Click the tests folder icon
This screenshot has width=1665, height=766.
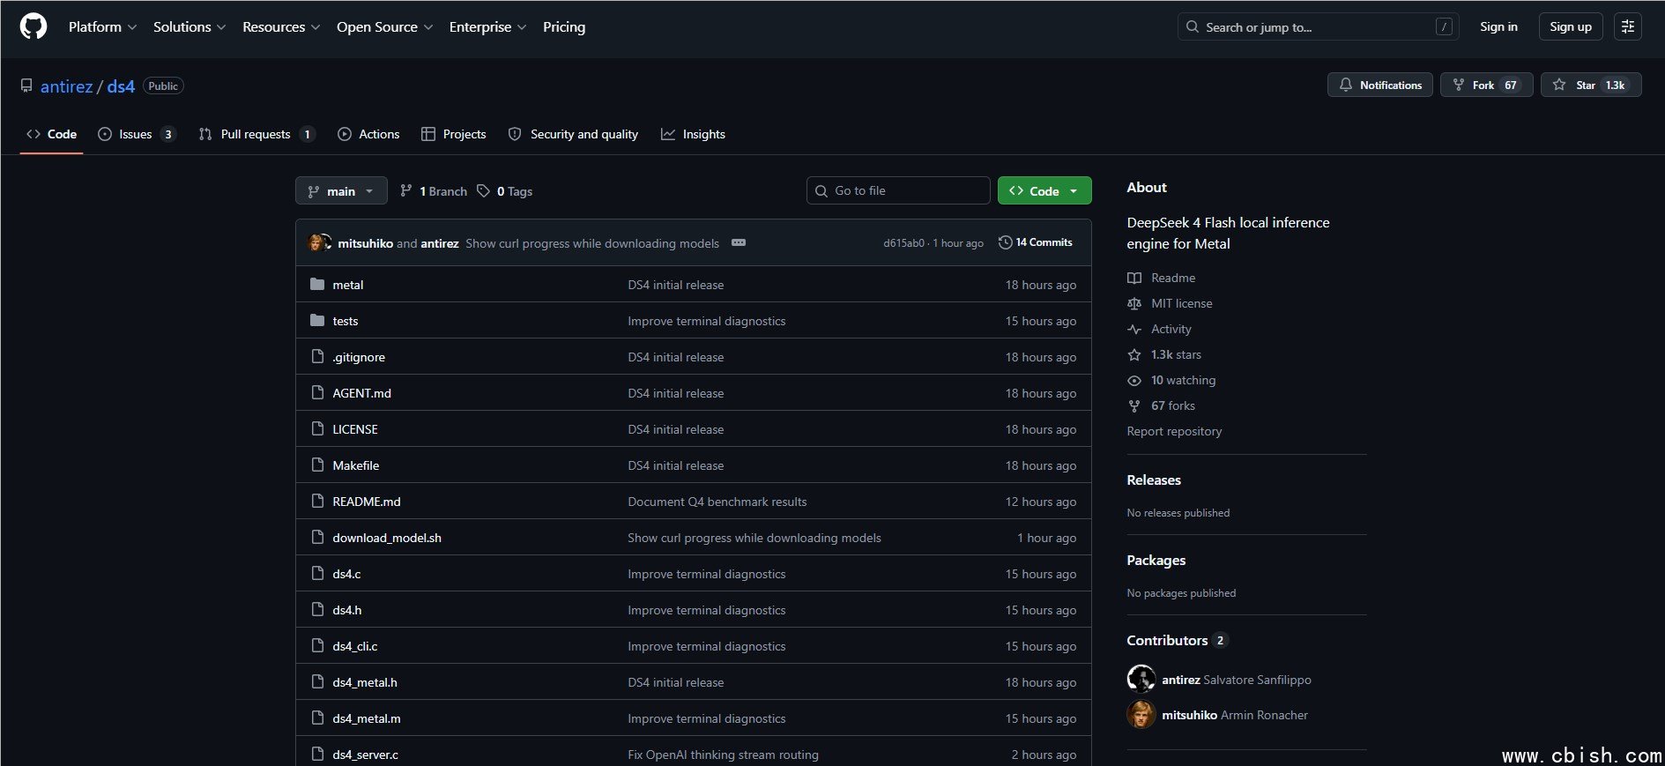(317, 321)
